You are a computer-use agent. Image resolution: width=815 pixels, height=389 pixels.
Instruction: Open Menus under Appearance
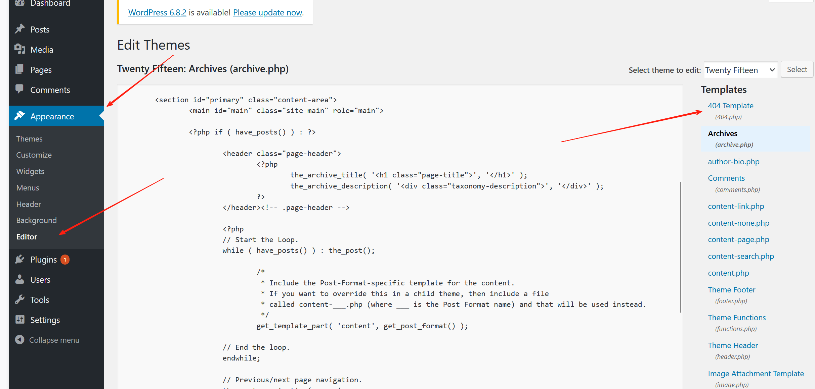(x=28, y=188)
